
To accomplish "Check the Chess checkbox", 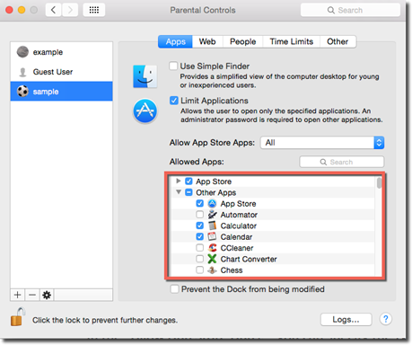I will [200, 270].
